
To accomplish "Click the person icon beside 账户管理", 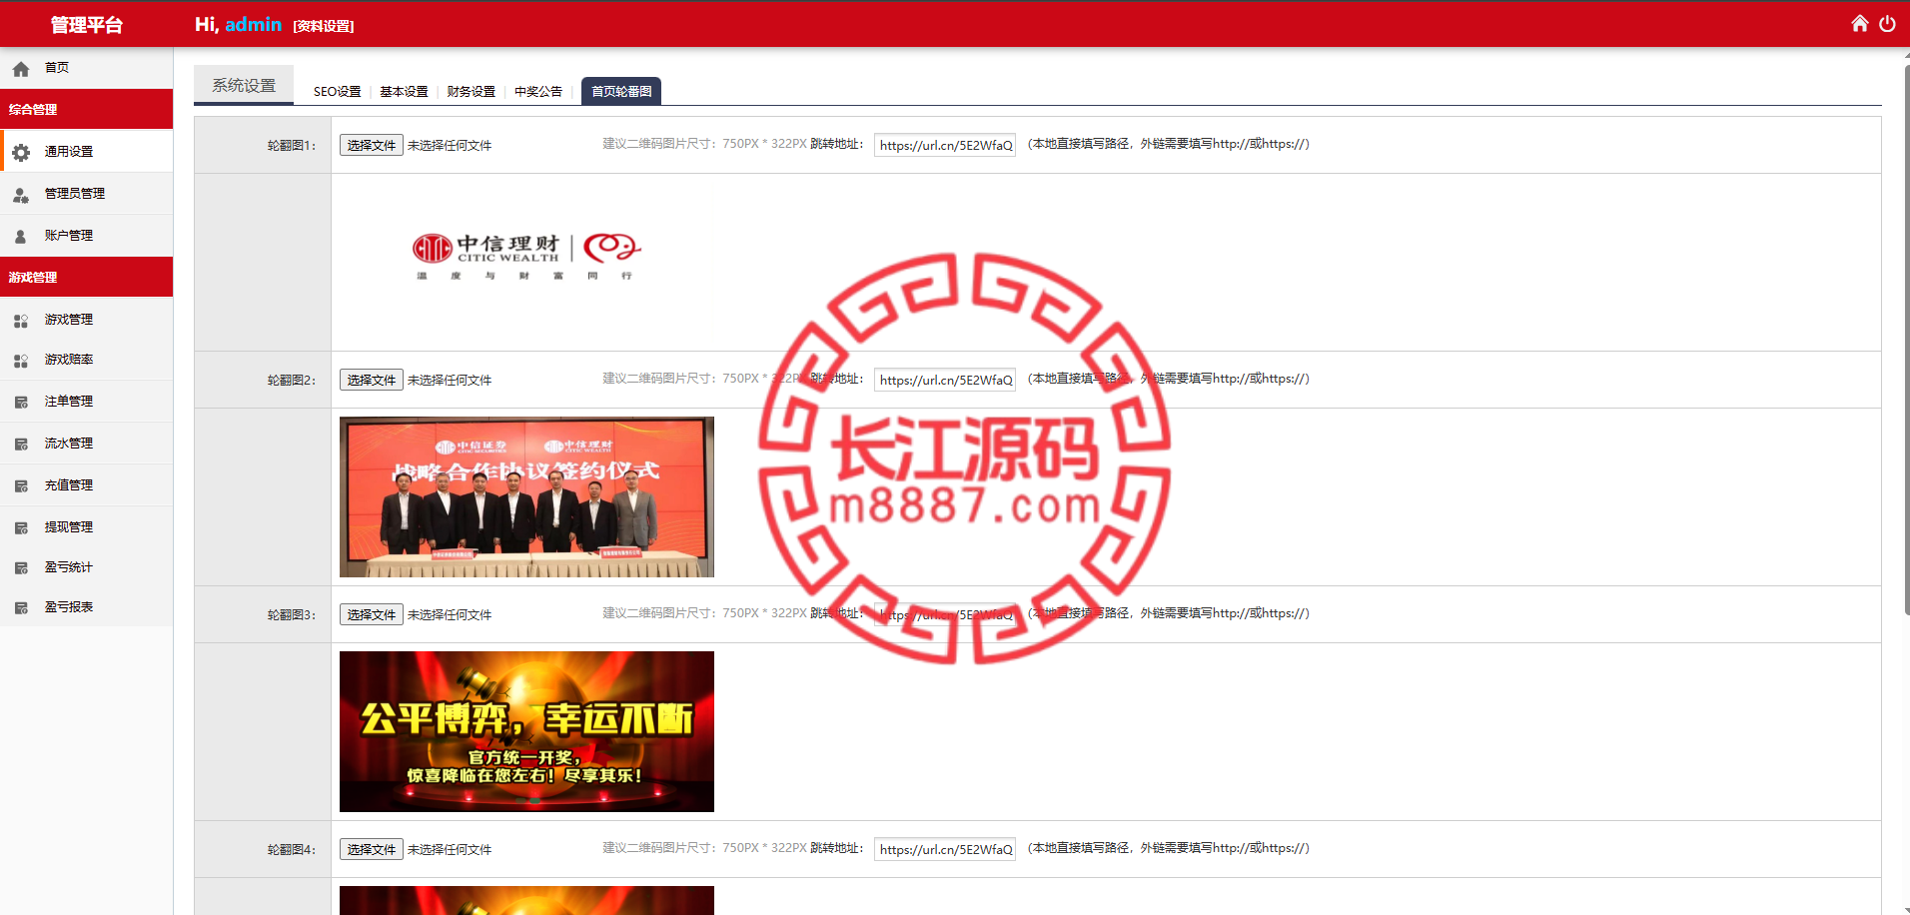I will click(21, 237).
